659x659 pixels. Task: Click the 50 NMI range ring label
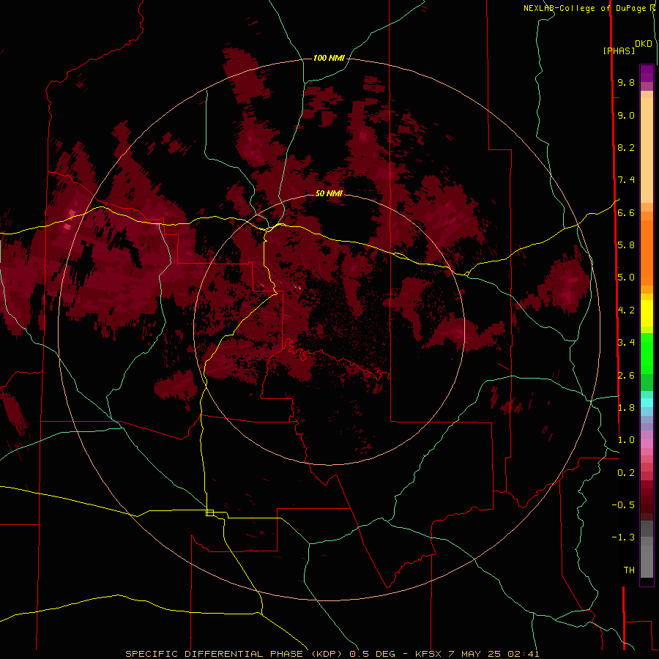click(x=329, y=193)
